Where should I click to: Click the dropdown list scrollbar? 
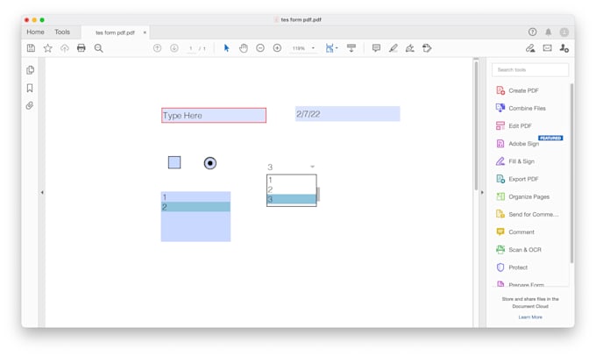pos(318,194)
